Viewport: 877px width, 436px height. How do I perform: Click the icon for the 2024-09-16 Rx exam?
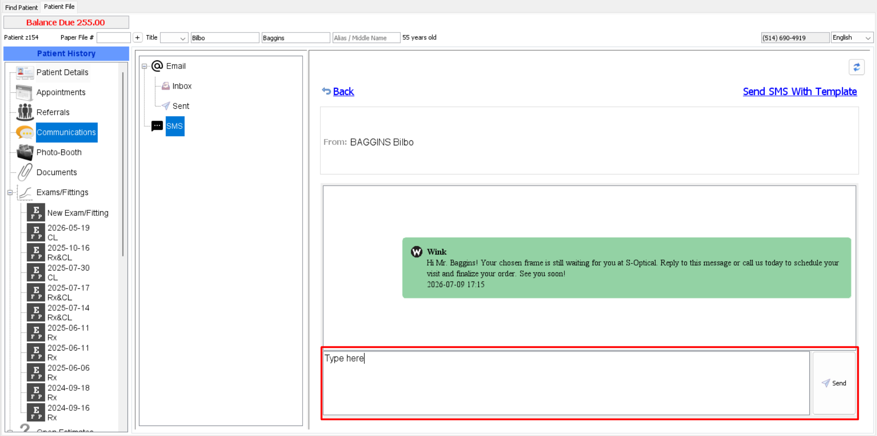pos(36,413)
